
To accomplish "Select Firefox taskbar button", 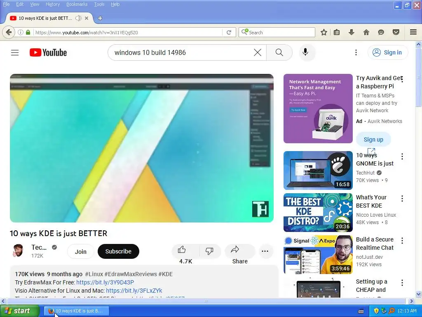I will click(x=77, y=311).
